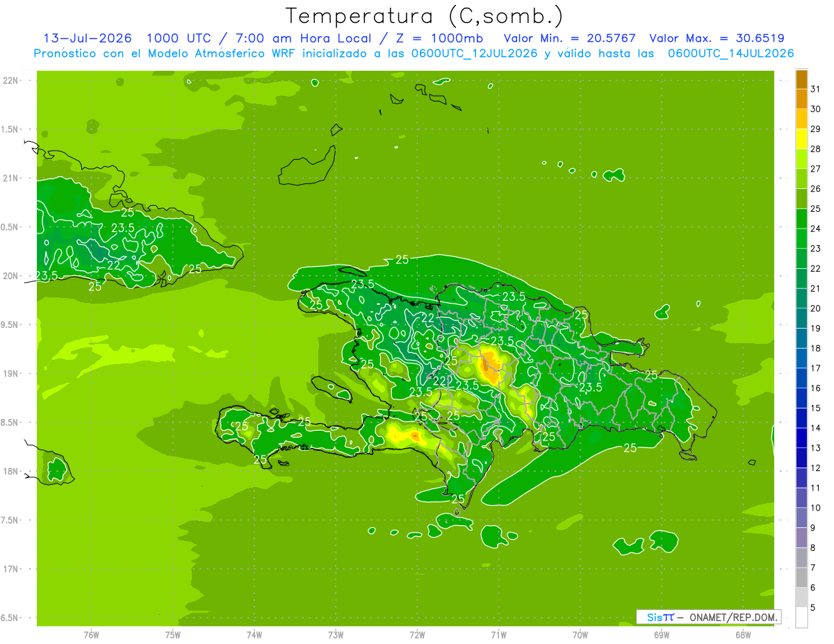834x644 pixels.
Task: Click the "22N" latitude axis label
Action: (10, 81)
